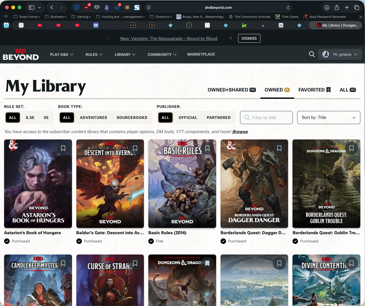Reload the dndbeyond.com page
The image size is (365, 306).
288,8
